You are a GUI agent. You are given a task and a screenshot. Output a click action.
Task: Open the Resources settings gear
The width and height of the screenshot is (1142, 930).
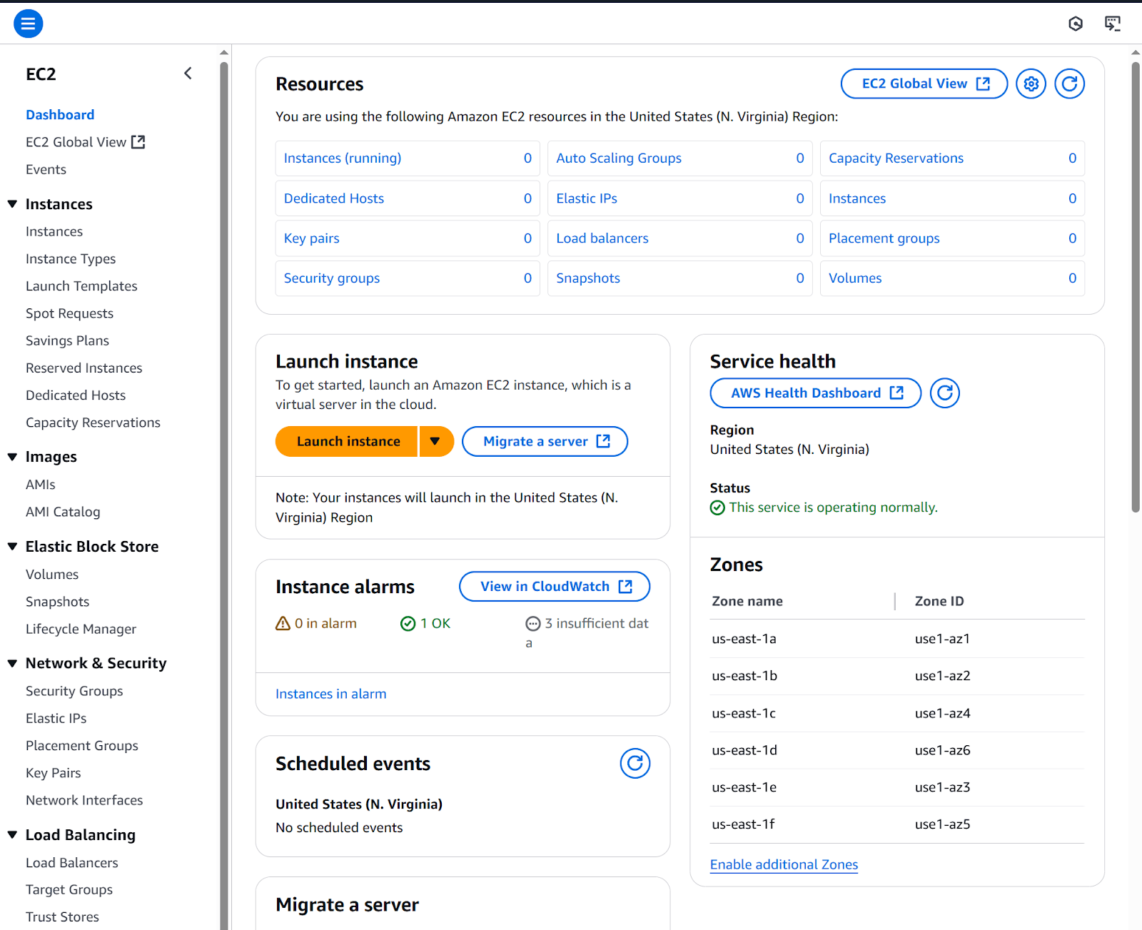(x=1030, y=84)
